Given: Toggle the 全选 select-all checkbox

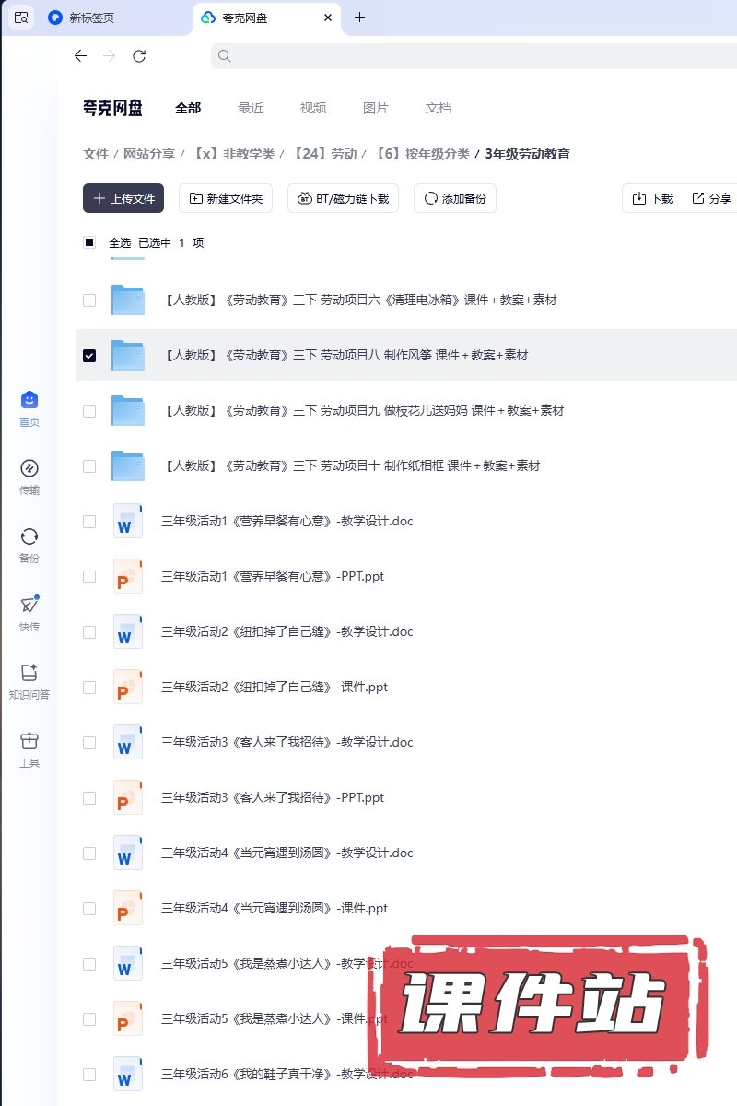Looking at the screenshot, I should [x=89, y=243].
